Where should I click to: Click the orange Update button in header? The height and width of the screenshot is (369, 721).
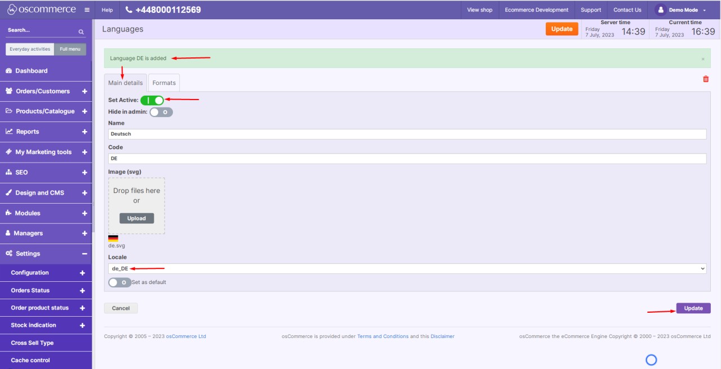point(562,29)
